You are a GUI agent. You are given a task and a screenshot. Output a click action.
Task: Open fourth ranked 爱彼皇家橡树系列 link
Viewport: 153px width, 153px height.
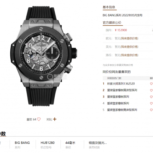coord(118,103)
